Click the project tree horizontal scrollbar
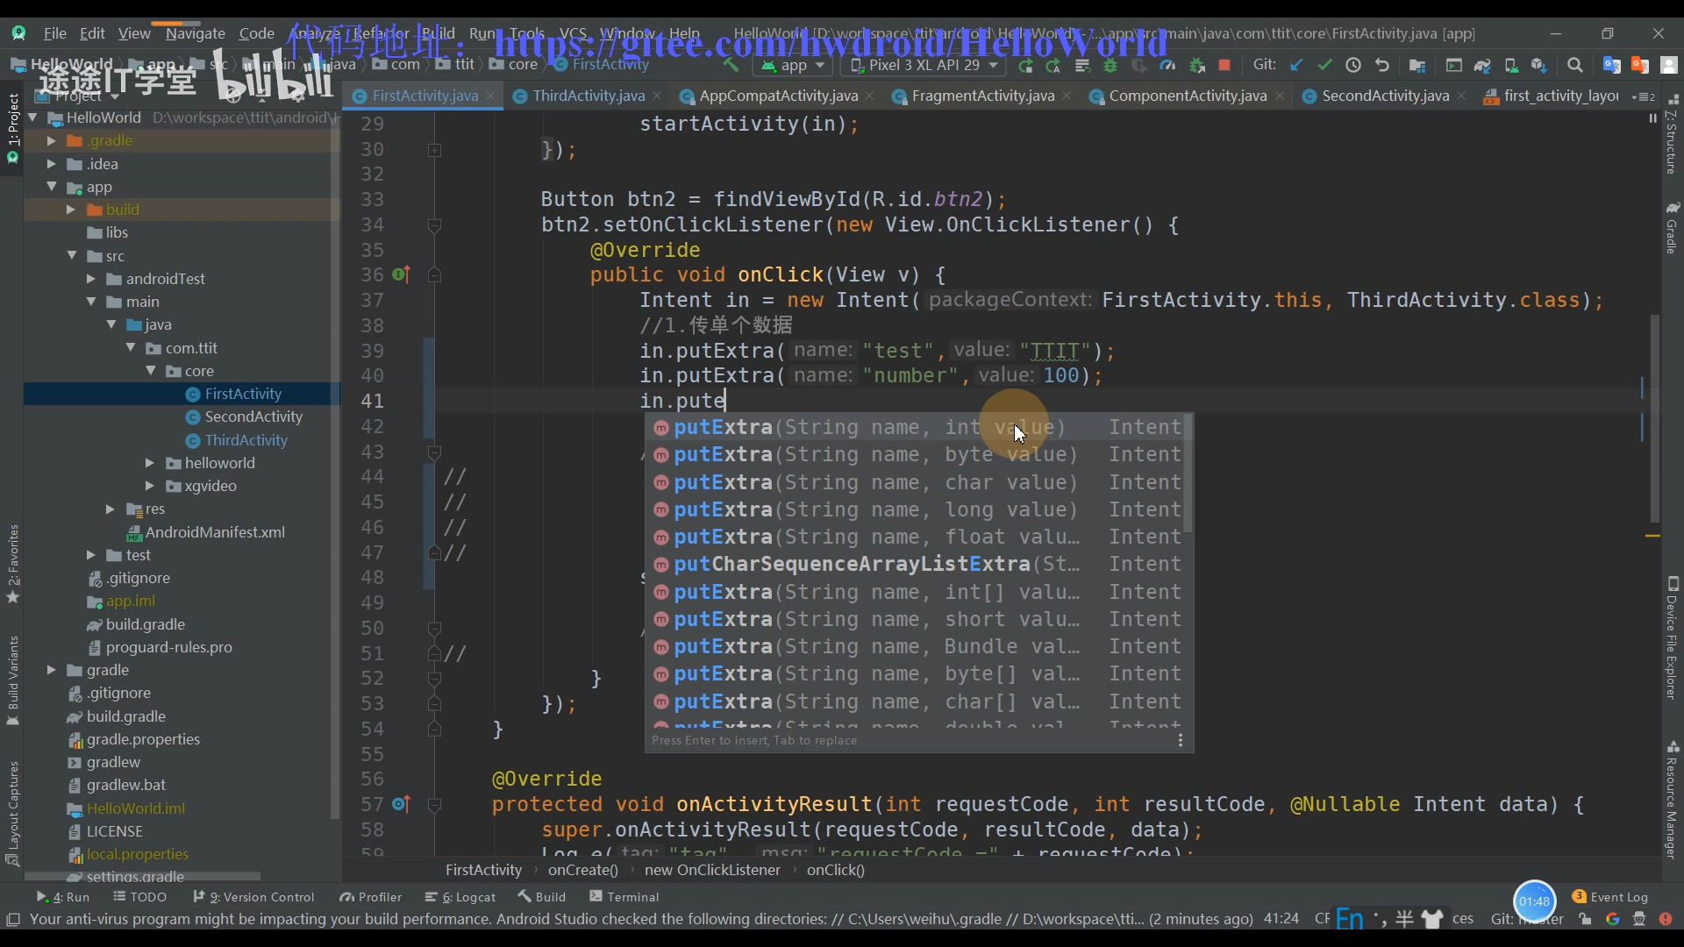The width and height of the screenshot is (1684, 947). point(142,876)
